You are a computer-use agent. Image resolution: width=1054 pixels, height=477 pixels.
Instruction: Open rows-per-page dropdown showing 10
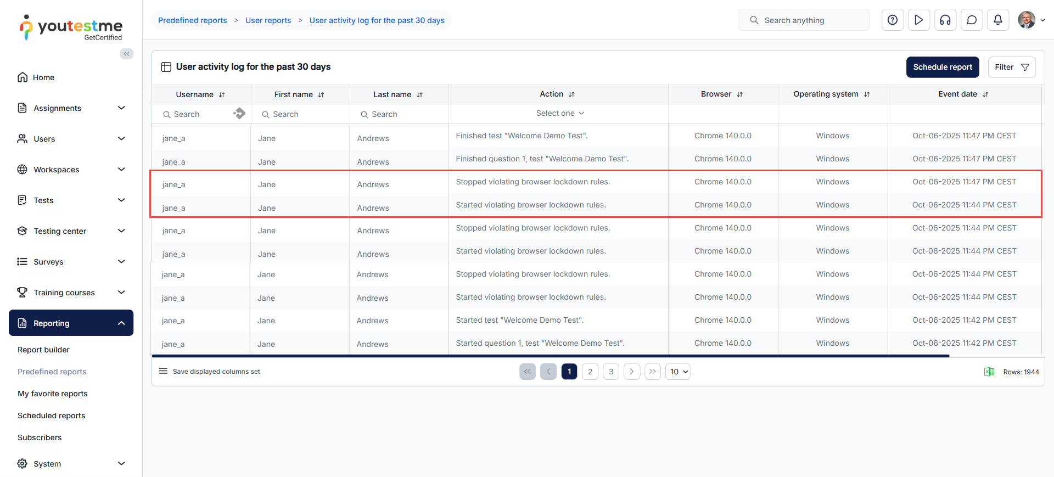coord(678,372)
